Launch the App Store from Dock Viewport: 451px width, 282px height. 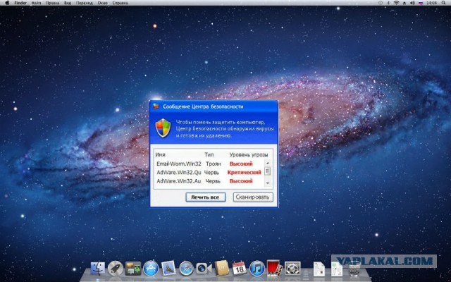151,268
